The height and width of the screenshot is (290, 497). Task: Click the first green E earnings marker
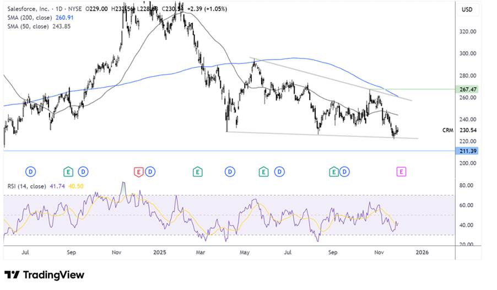click(68, 172)
